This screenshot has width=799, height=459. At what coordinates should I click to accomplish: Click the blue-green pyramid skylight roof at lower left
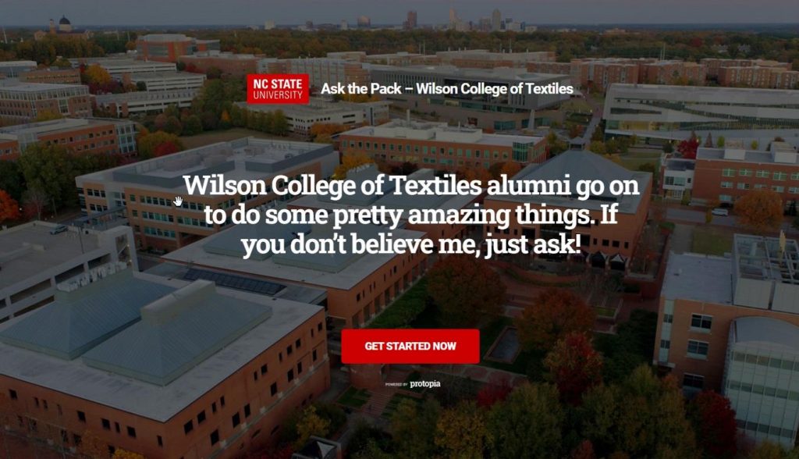(x=135, y=326)
